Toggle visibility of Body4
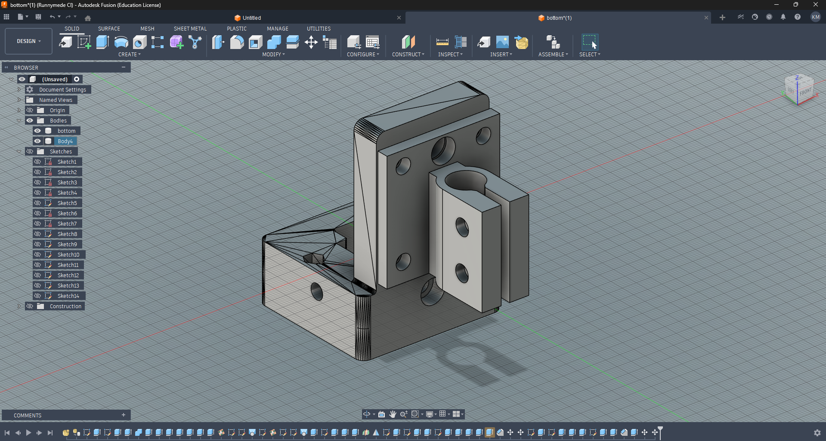826x441 pixels. 37,141
